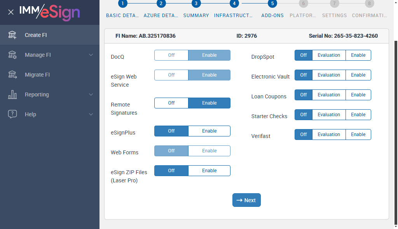Click the Settings step label
The width and height of the screenshot is (398, 229).
click(x=334, y=16)
